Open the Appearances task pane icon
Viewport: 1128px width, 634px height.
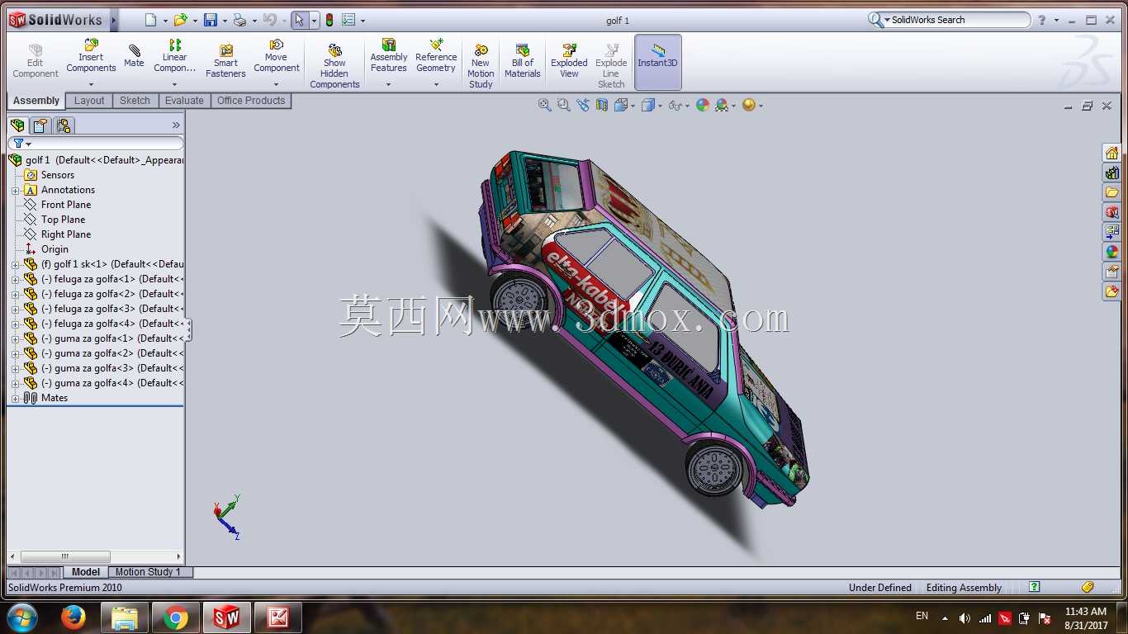tap(1112, 252)
